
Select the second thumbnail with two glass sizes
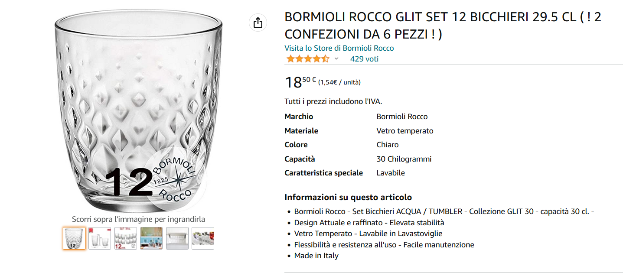click(x=100, y=238)
